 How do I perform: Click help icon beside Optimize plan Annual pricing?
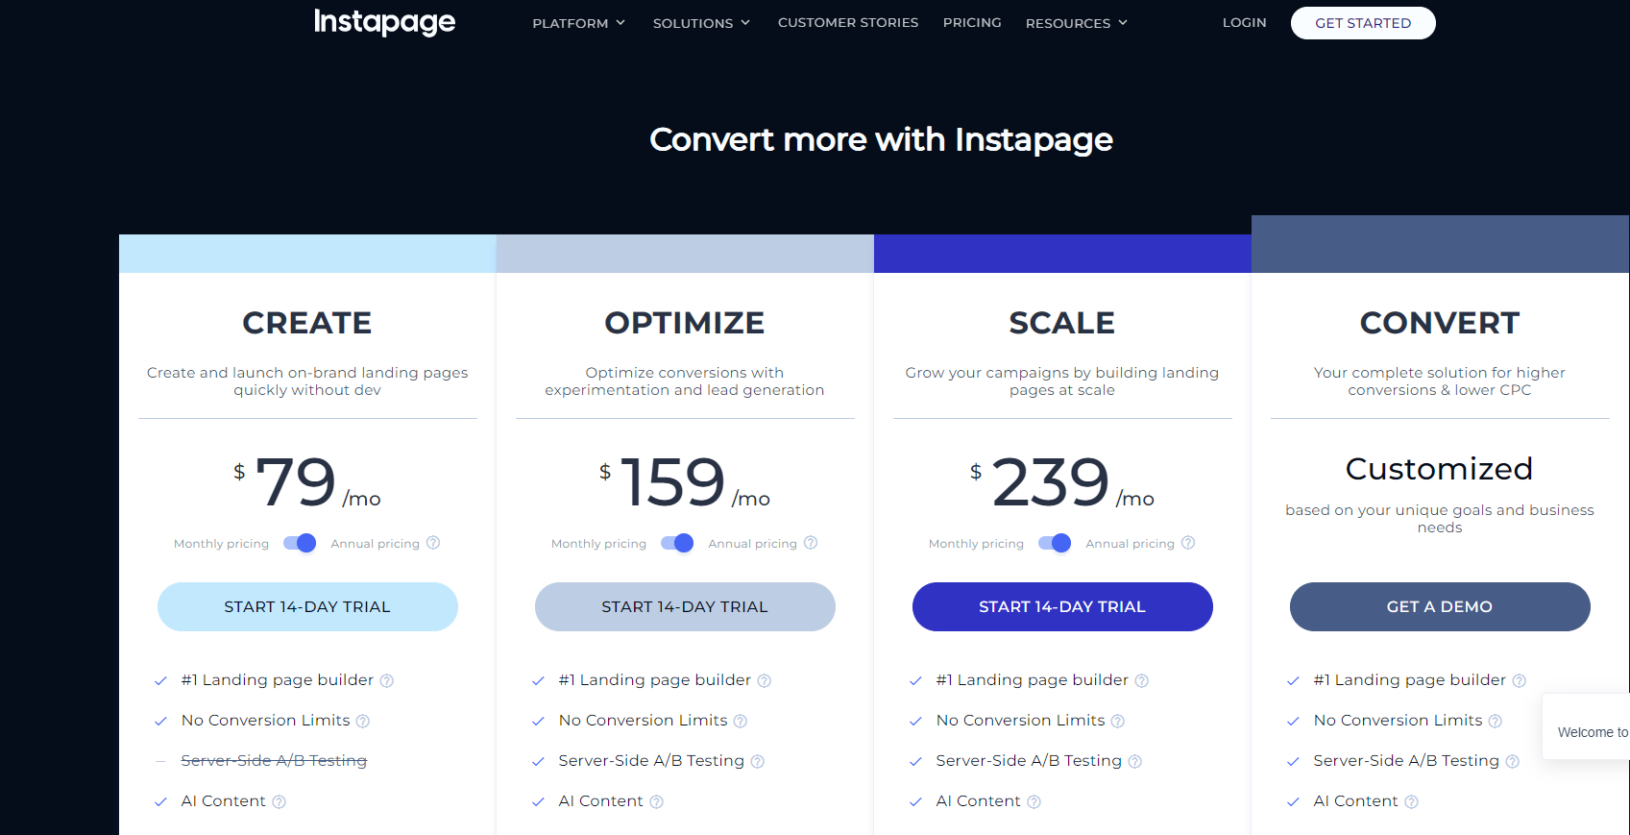(811, 543)
